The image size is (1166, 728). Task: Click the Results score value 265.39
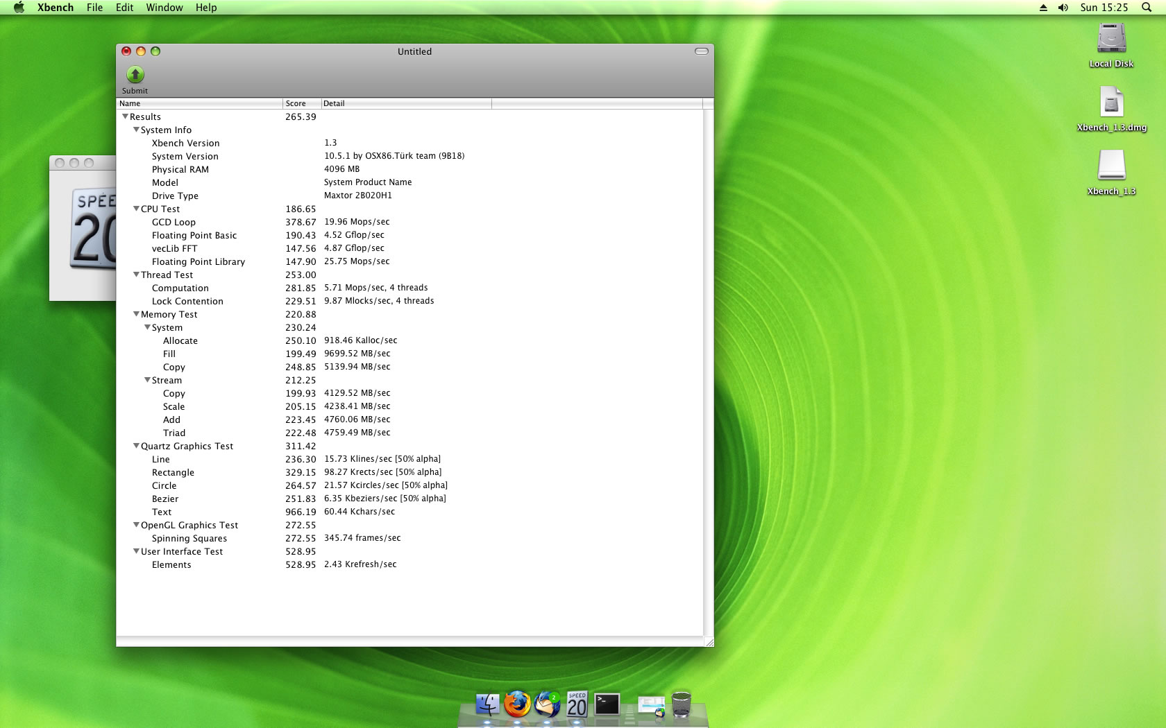pyautogui.click(x=301, y=116)
